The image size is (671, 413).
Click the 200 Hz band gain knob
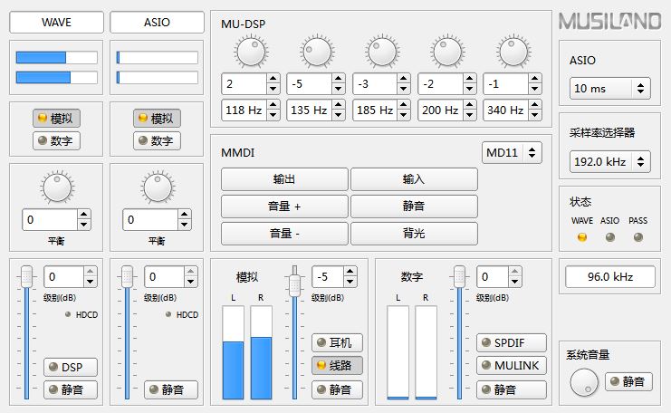[447, 52]
